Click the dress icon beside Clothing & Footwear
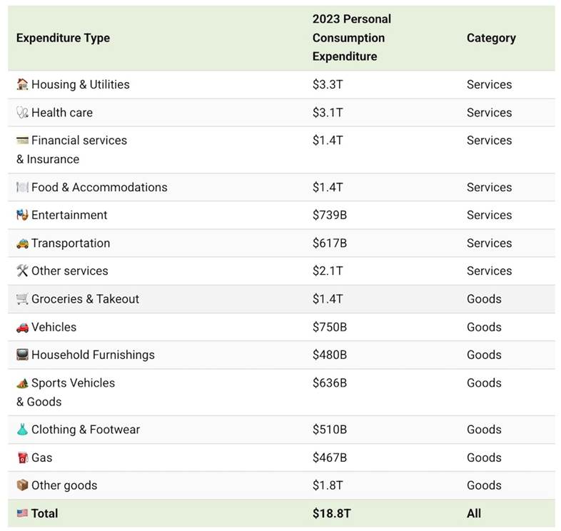This screenshot has width=561, height=531. [x=23, y=430]
